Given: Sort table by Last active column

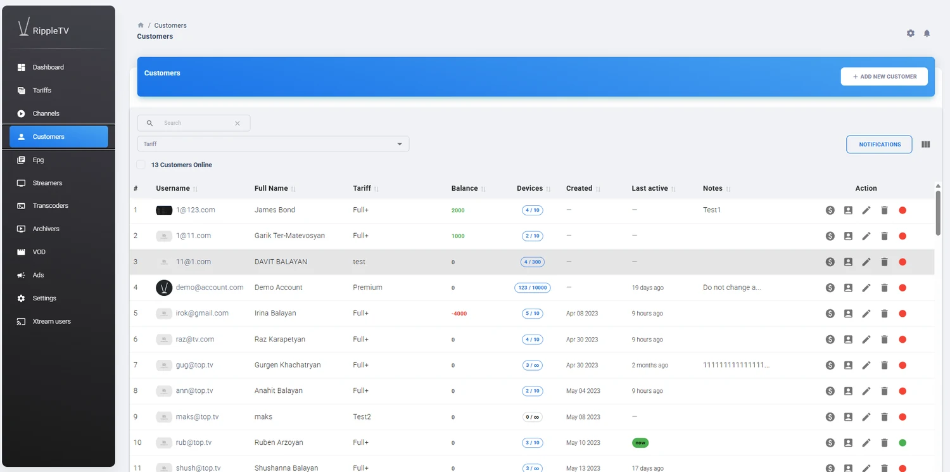Looking at the screenshot, I should click(x=654, y=188).
